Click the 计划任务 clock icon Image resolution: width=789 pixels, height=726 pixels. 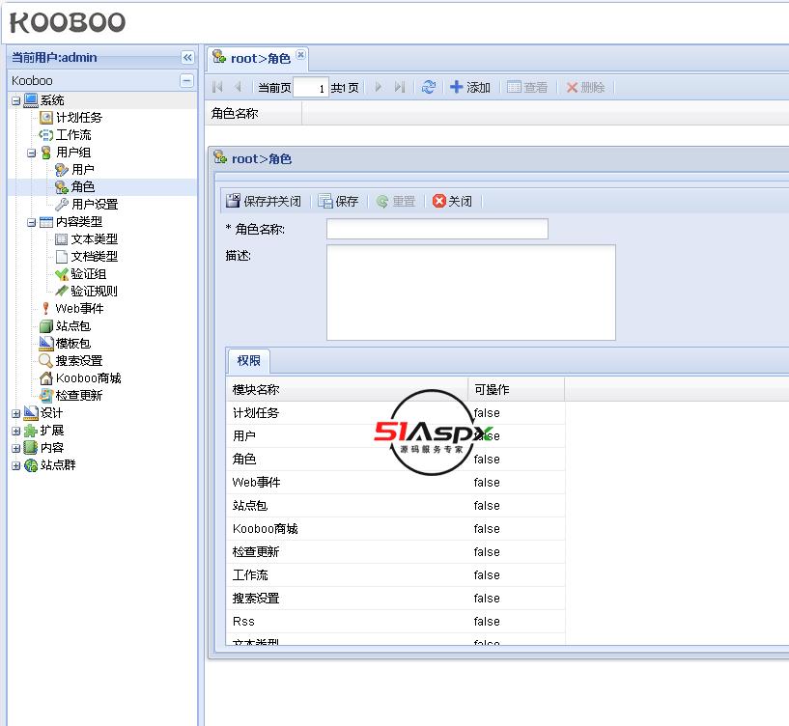coord(45,118)
